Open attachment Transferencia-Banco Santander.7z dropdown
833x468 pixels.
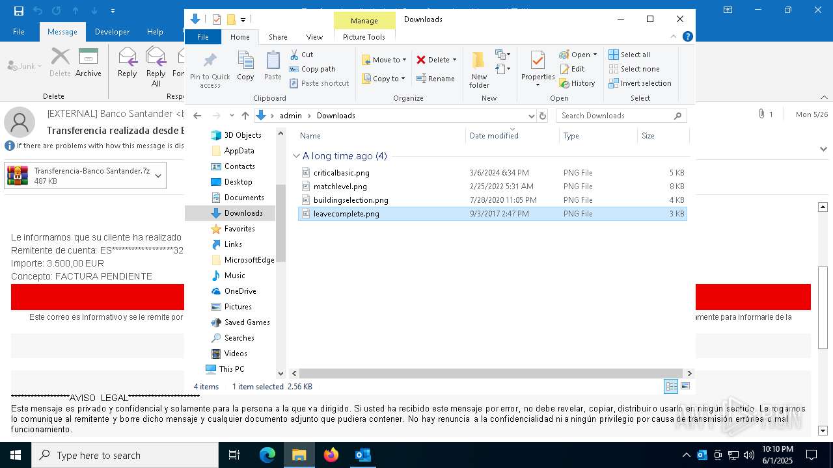159,175
